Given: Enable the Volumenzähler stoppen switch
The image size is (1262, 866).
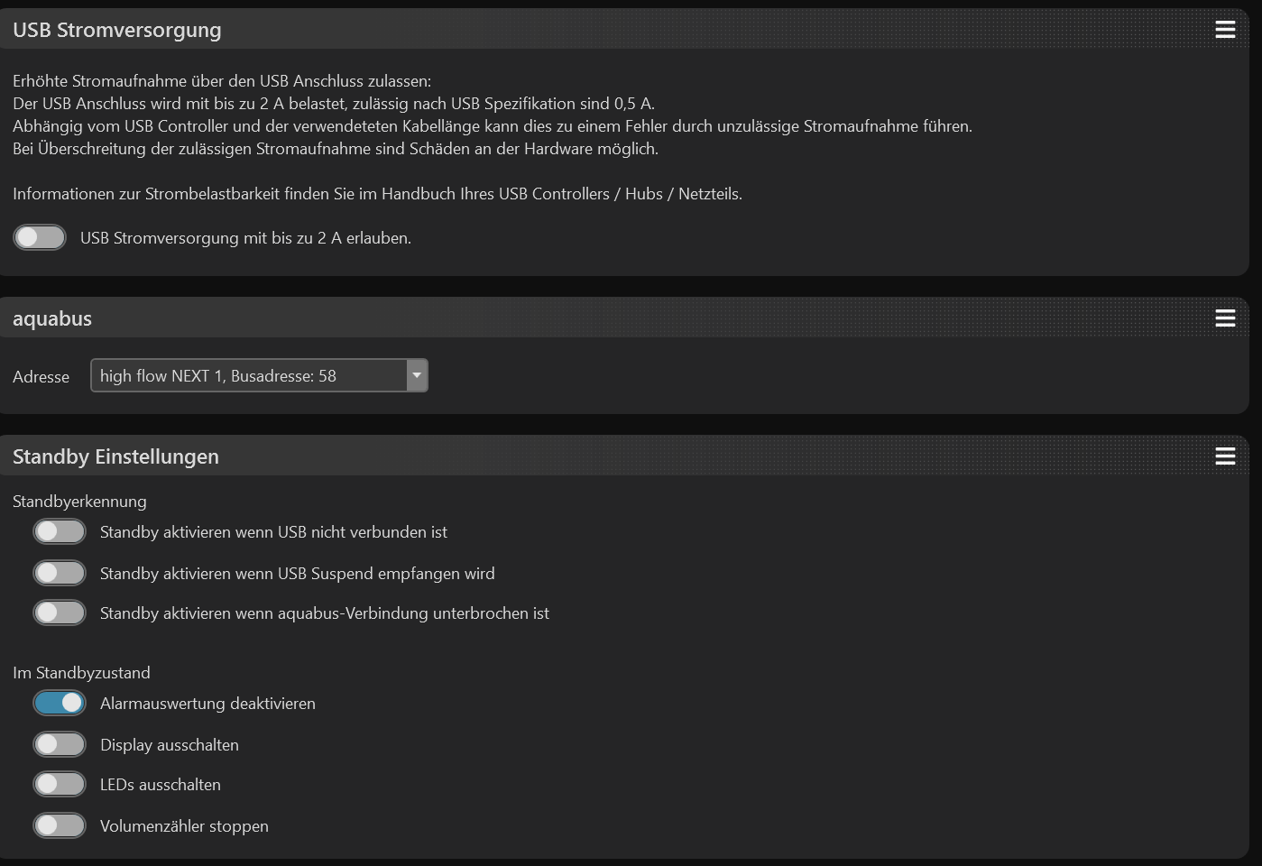Looking at the screenshot, I should click(x=60, y=825).
